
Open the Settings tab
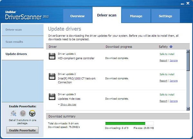pos(165,16)
